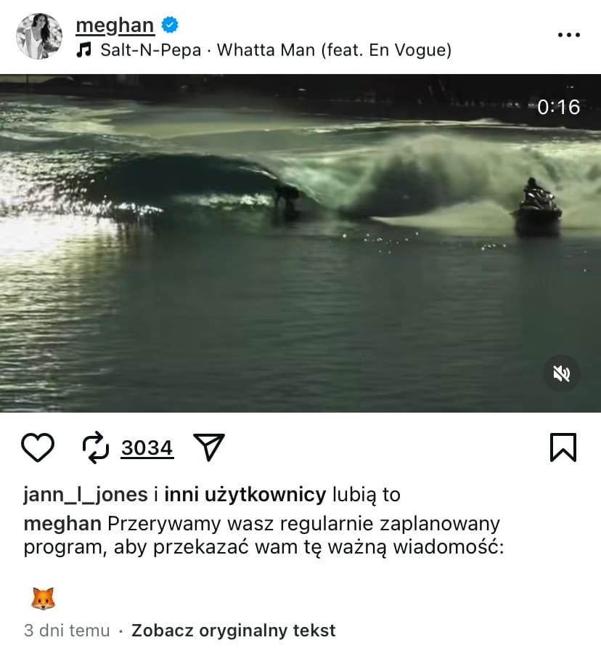The width and height of the screenshot is (601, 648).
Task: Open the Salt-N-Pepa Whatta Man audio track
Action: click(276, 50)
